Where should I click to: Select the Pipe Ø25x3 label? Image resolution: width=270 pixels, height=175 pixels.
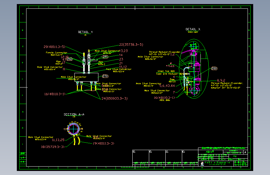click(102, 63)
